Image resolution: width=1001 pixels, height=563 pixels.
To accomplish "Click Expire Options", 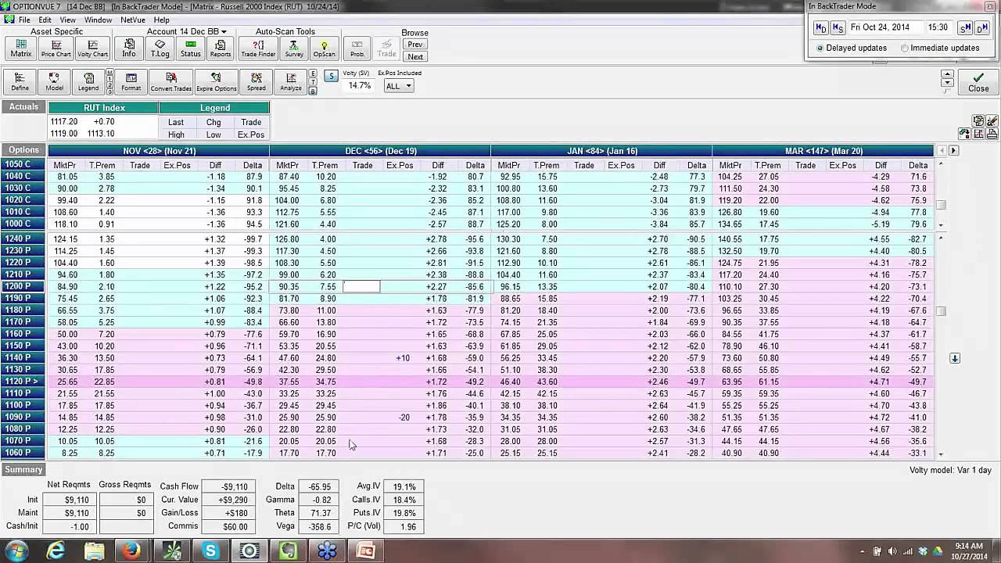I will tap(216, 82).
